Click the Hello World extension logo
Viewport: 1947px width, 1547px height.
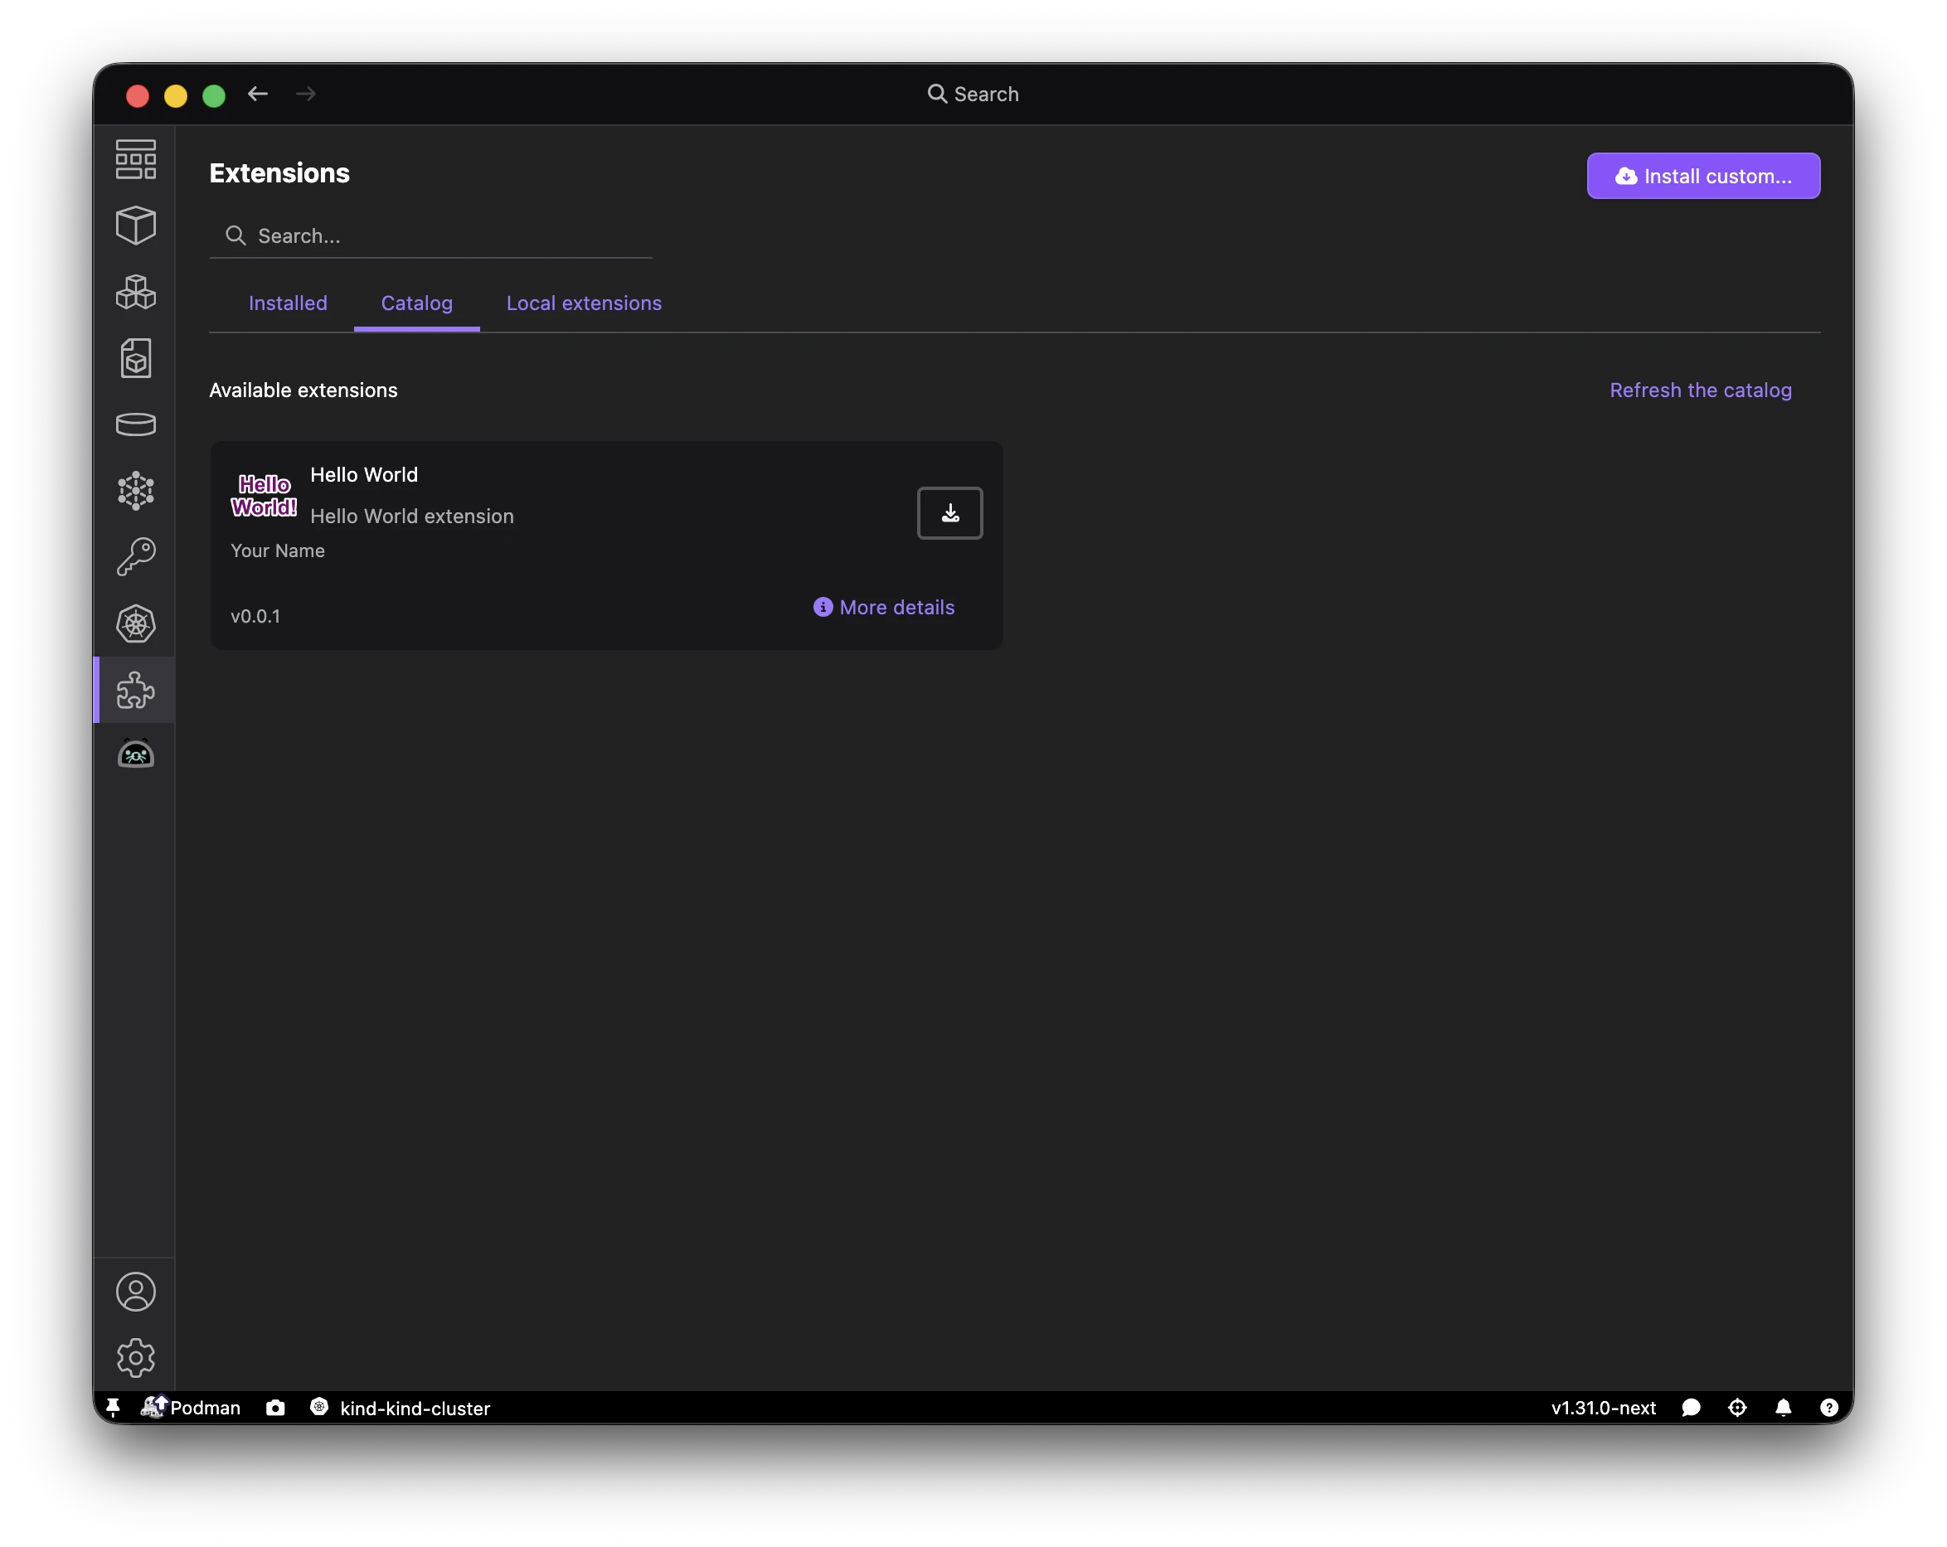[264, 496]
